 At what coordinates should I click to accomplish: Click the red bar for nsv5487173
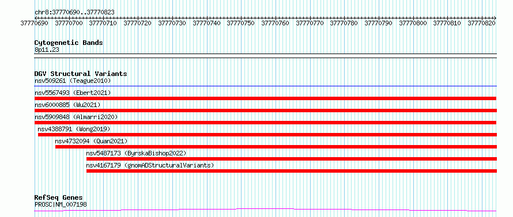(x=292, y=159)
